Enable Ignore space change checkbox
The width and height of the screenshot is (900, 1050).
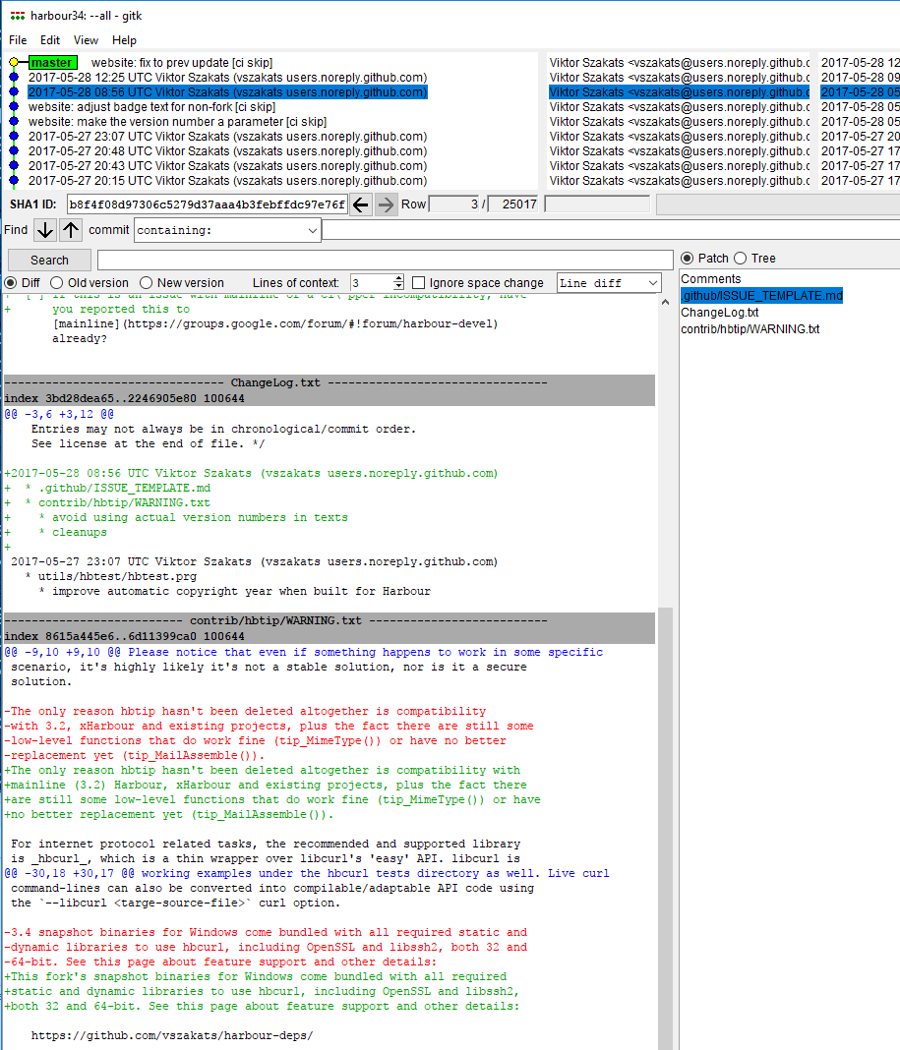click(x=420, y=283)
